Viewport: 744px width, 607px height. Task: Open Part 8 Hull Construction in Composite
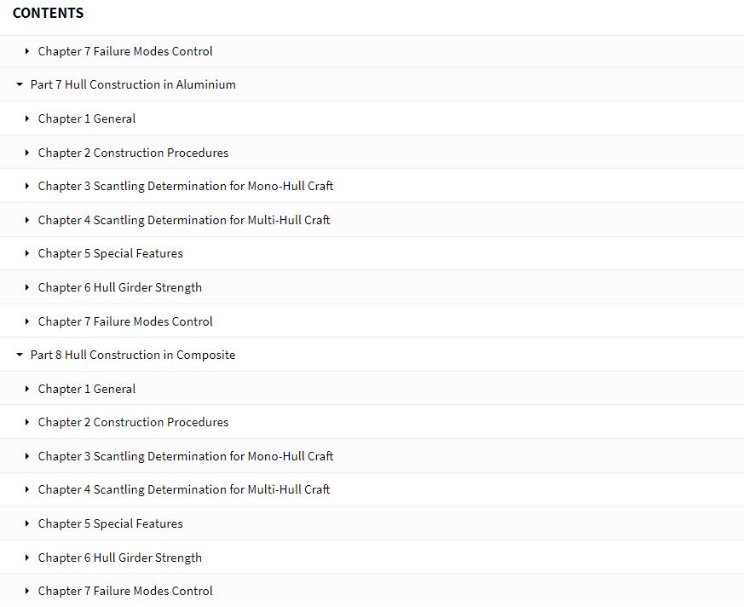click(133, 355)
